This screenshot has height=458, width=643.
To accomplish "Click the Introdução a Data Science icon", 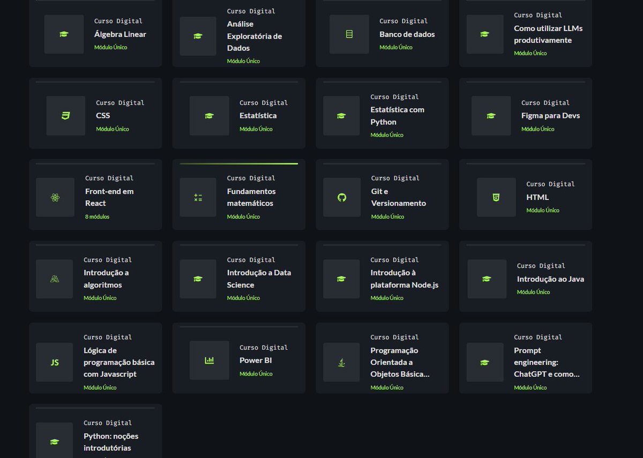I will pyautogui.click(x=198, y=279).
